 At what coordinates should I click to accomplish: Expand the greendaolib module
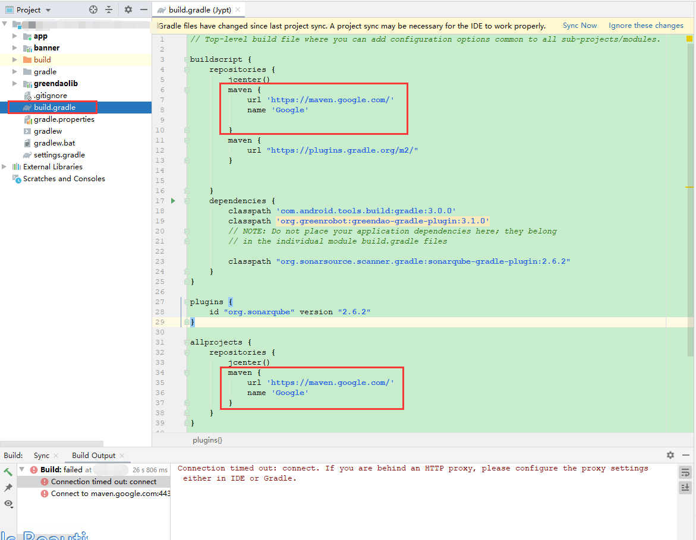14,83
